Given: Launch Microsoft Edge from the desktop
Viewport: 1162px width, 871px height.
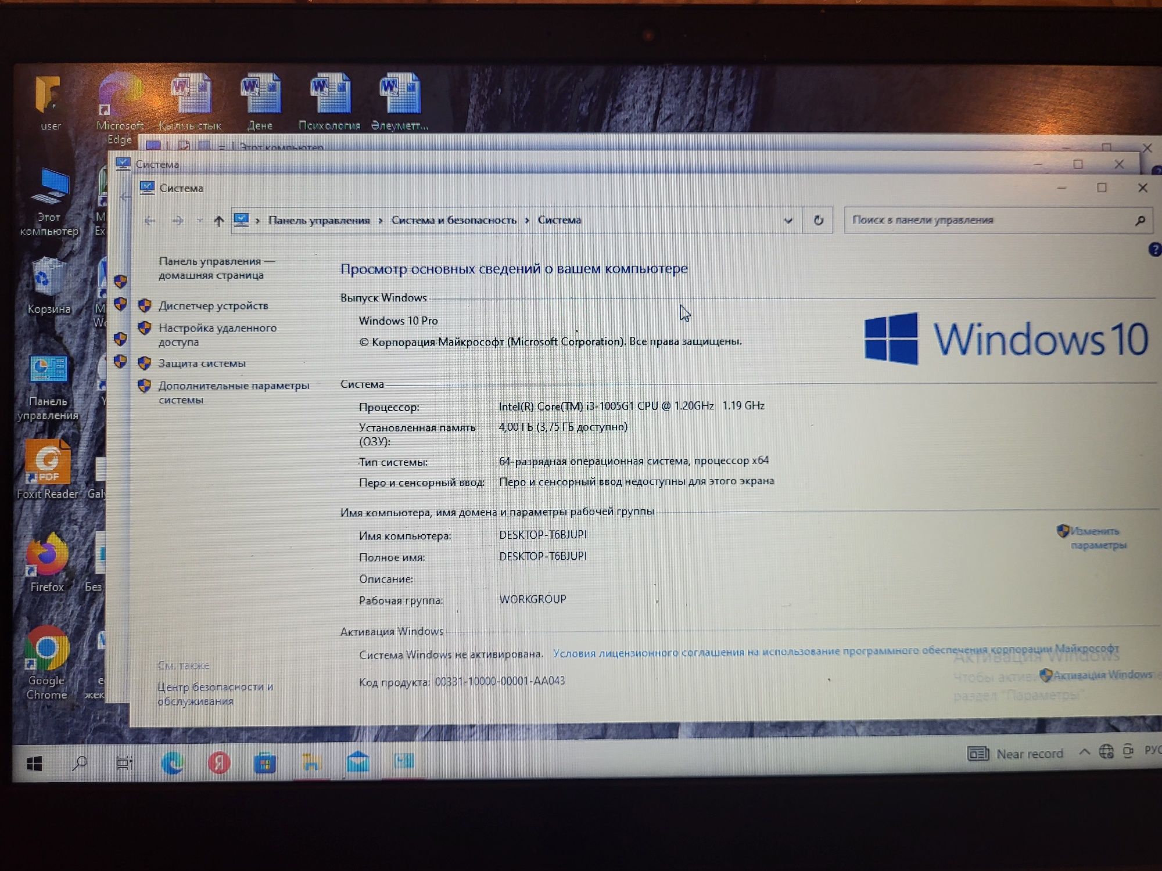Looking at the screenshot, I should pos(120,109).
